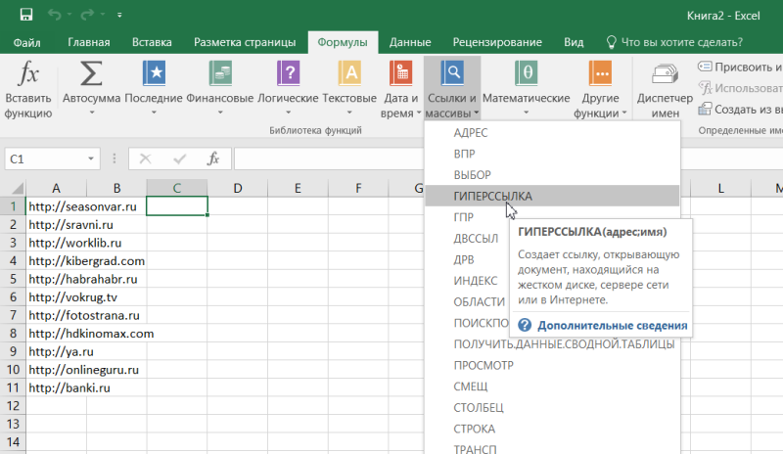Open the Логические functions icon

point(288,73)
